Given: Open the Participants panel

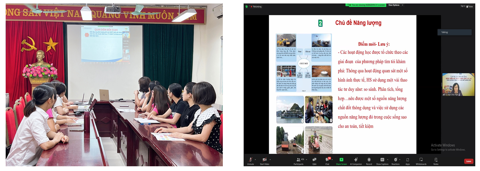Looking at the screenshot, I should coord(298,161).
